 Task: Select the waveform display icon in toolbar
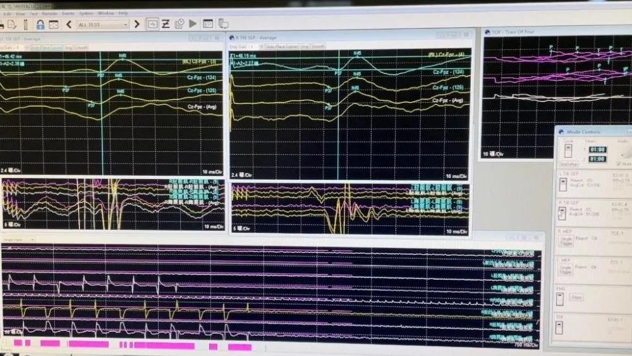click(152, 24)
